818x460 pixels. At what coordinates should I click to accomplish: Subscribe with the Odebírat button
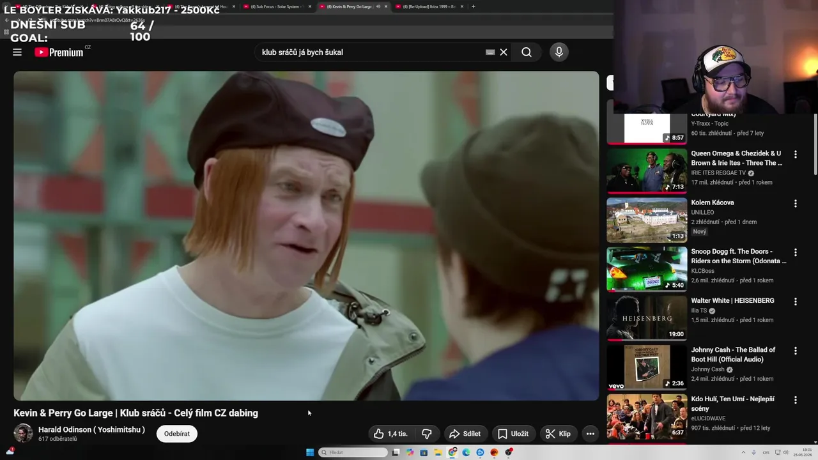tap(177, 434)
